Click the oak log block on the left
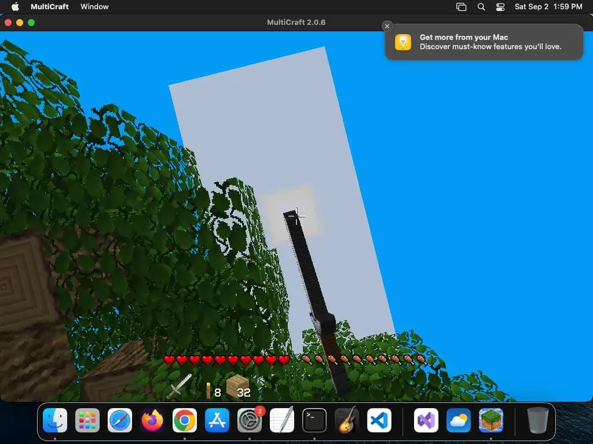593x444 pixels. coord(28,313)
